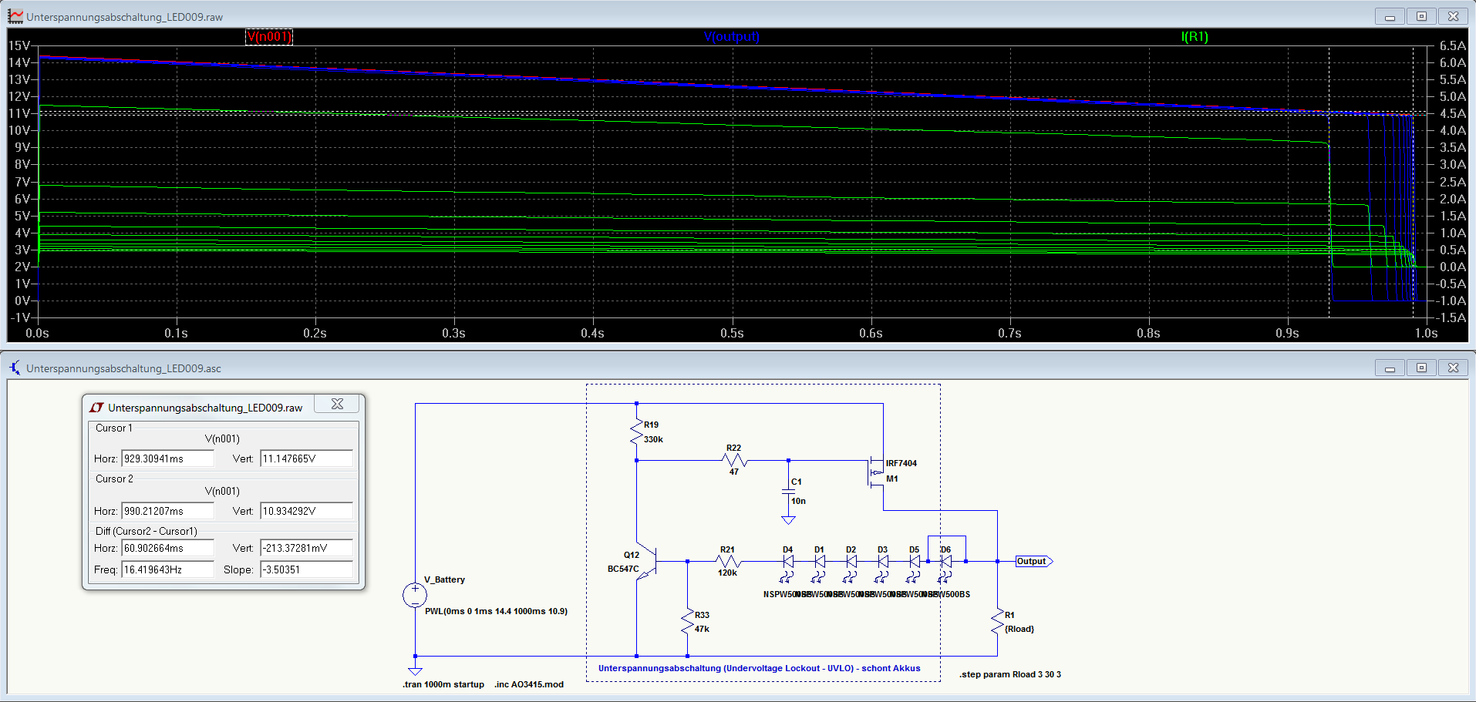This screenshot has height=702, width=1476.
Task: Click the 120k value of R21
Action: 727,573
